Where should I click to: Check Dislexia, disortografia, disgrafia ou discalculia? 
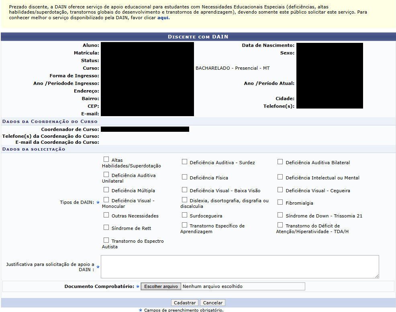(x=184, y=200)
